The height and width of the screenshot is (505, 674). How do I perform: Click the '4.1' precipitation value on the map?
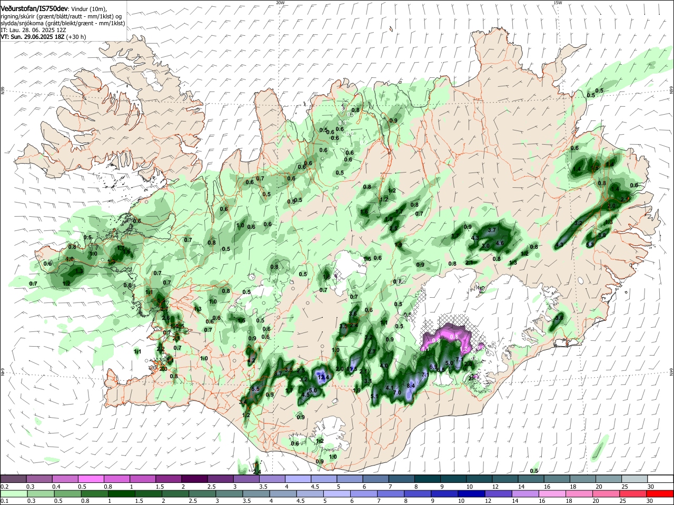tap(390, 388)
